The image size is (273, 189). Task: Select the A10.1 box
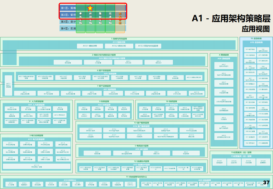tap(11, 184)
